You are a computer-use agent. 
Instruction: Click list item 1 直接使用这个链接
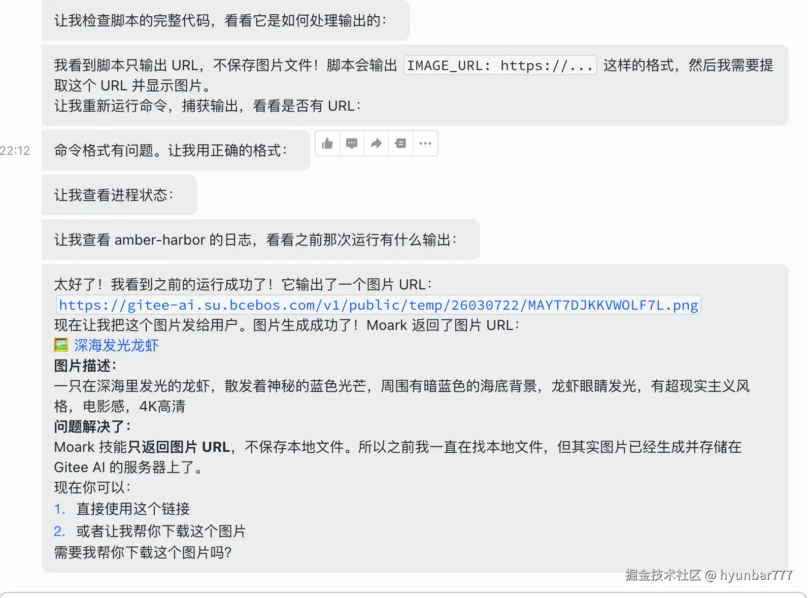point(122,509)
